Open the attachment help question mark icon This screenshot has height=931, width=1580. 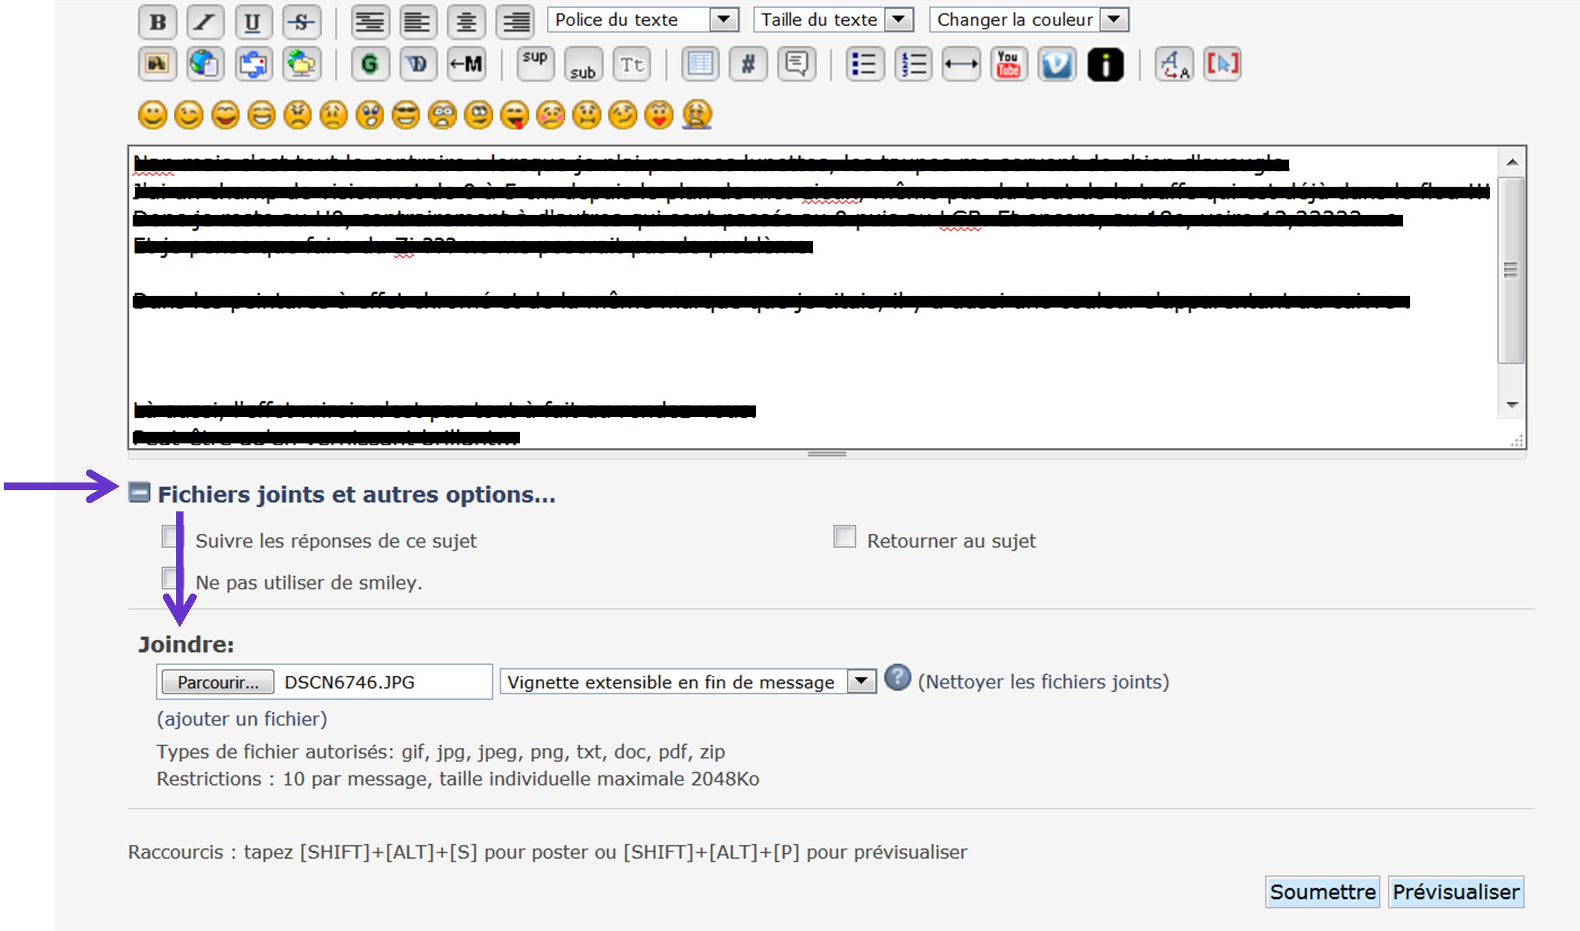898,678
